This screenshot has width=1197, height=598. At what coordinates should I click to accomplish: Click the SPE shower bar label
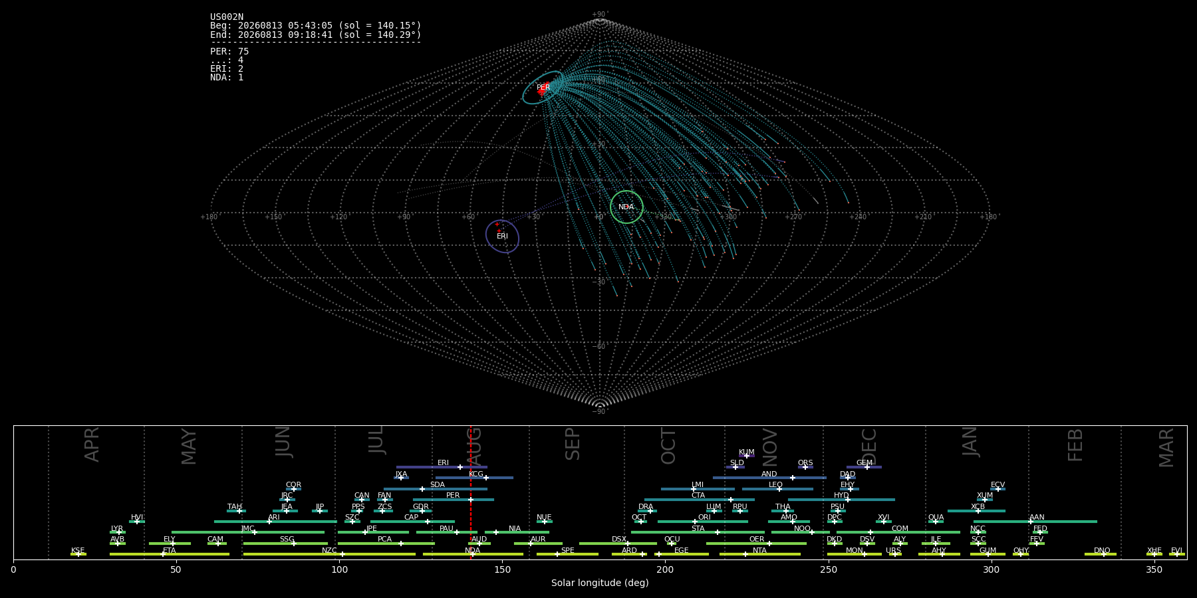567,551
